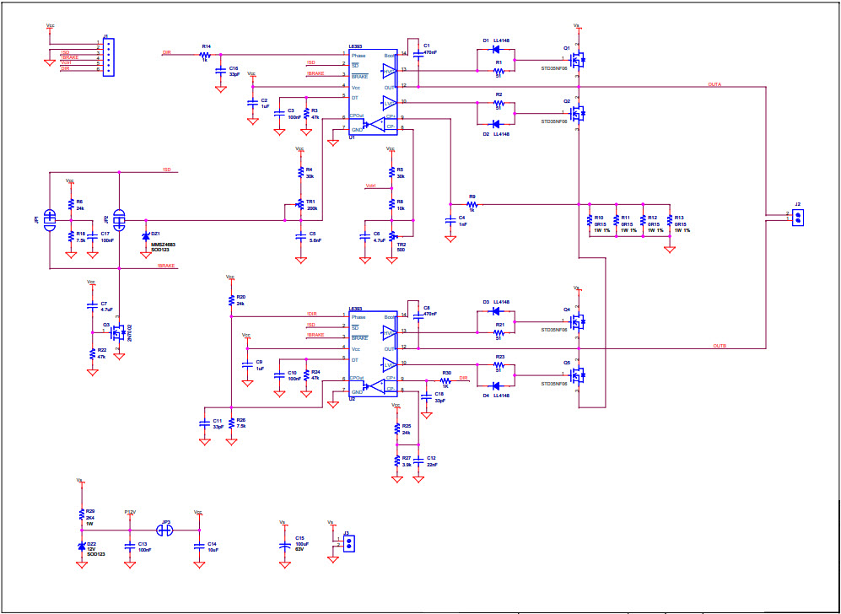
Task: Click resistor R9 between the stages
Action: coord(472,202)
